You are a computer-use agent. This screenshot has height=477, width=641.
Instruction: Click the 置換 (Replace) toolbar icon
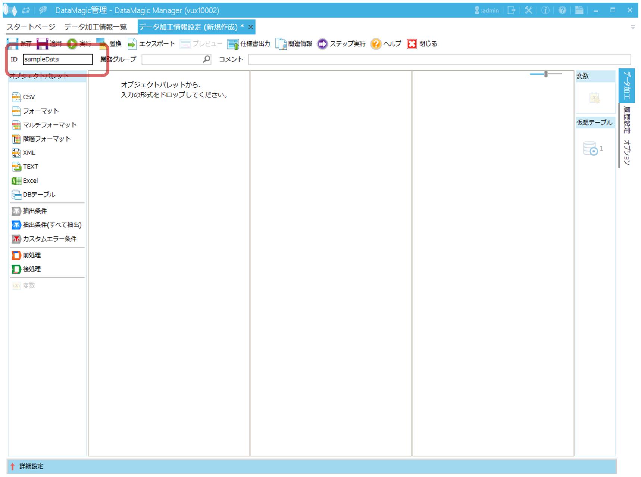click(x=101, y=44)
